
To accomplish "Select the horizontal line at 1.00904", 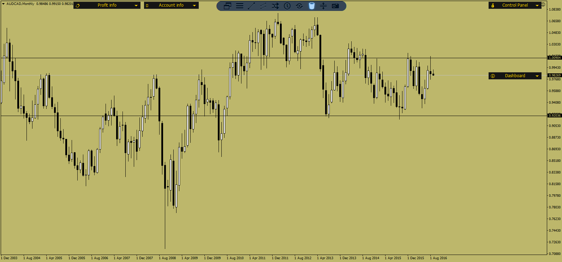I will point(274,58).
